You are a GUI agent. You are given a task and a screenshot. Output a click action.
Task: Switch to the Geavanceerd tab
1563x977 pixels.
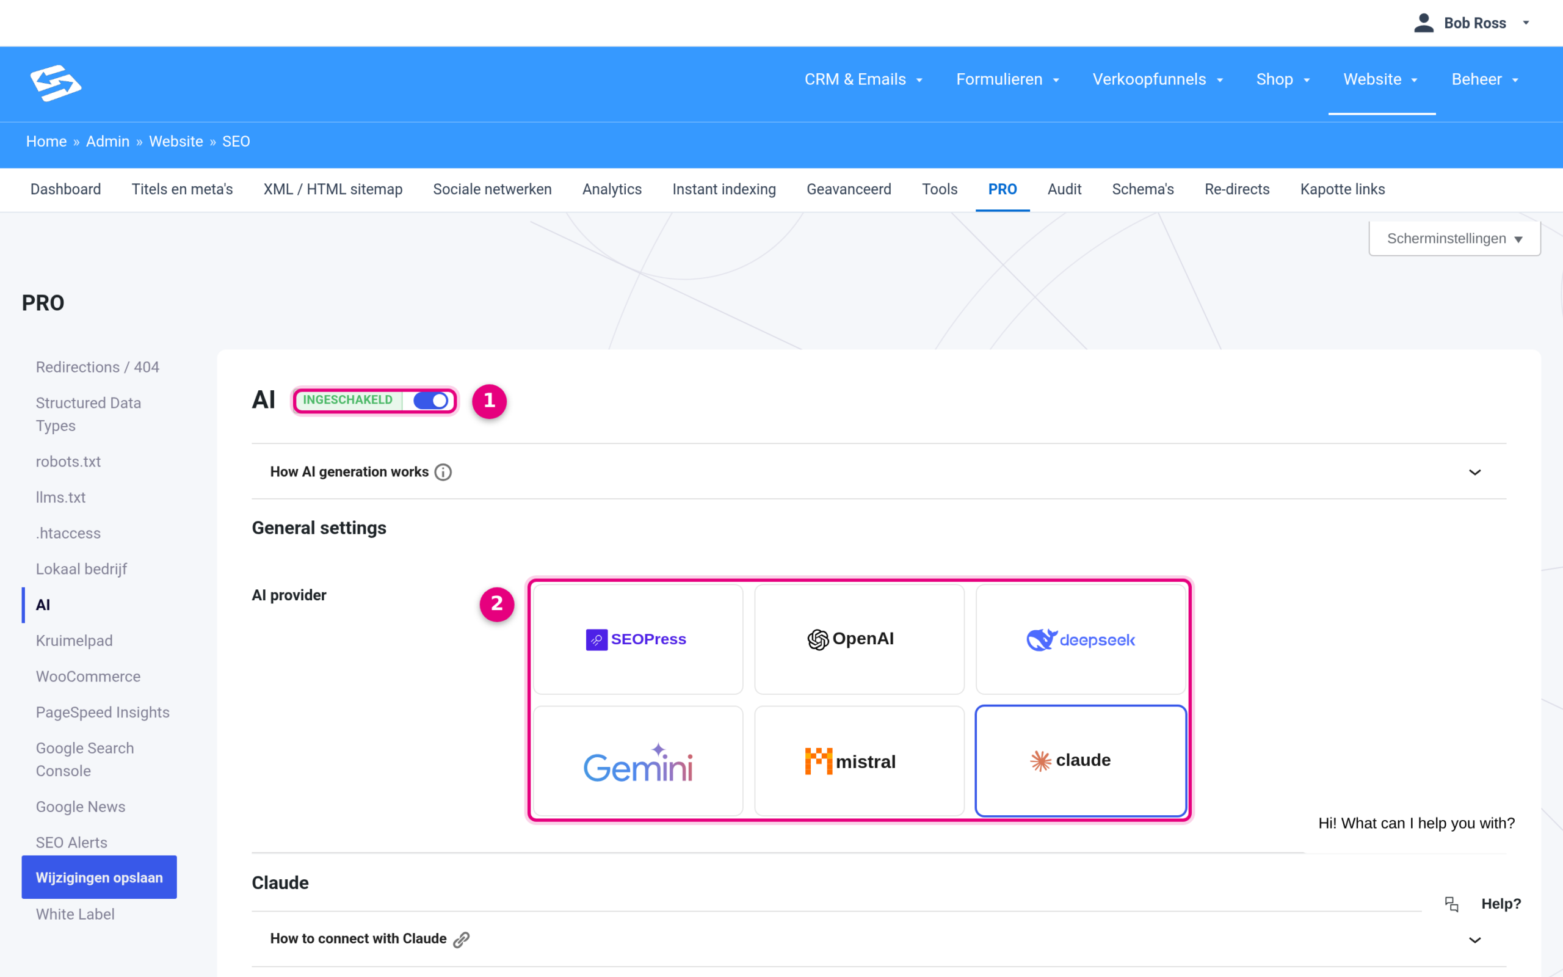pos(849,189)
